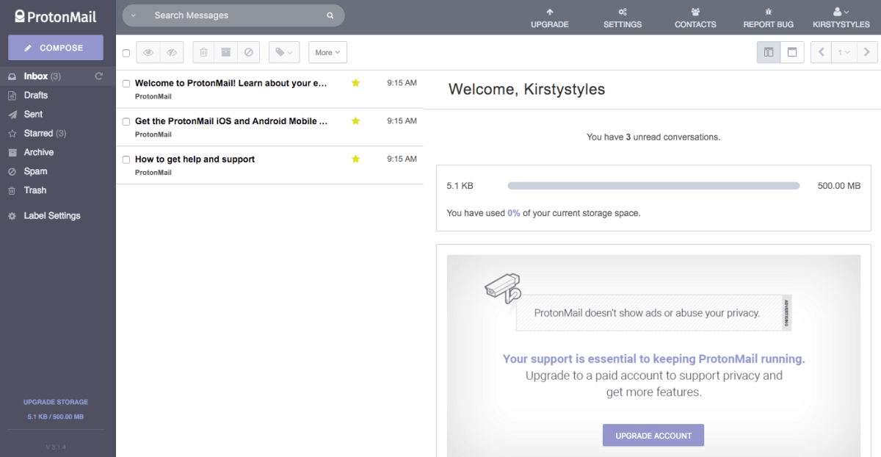Click the trash toolbar icon
881x457 pixels.
[204, 52]
